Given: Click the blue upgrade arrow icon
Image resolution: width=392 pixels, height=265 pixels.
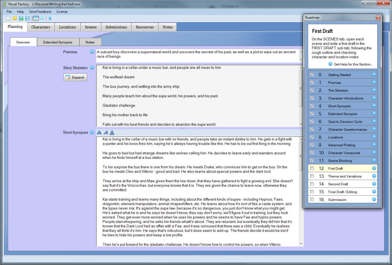Looking at the screenshot, I should point(50,18).
